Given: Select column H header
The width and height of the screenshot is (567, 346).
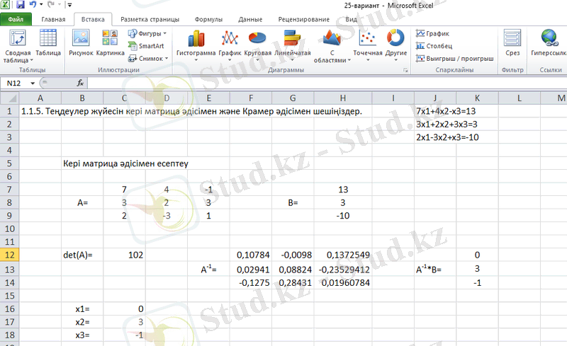Looking at the screenshot, I should tap(343, 98).
